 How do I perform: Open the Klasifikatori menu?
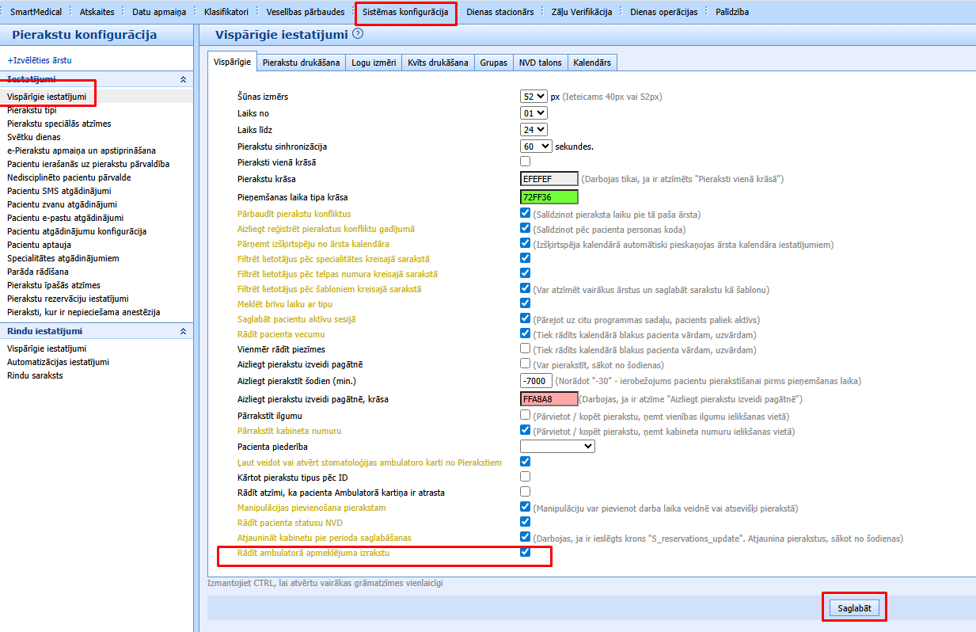pyautogui.click(x=226, y=12)
